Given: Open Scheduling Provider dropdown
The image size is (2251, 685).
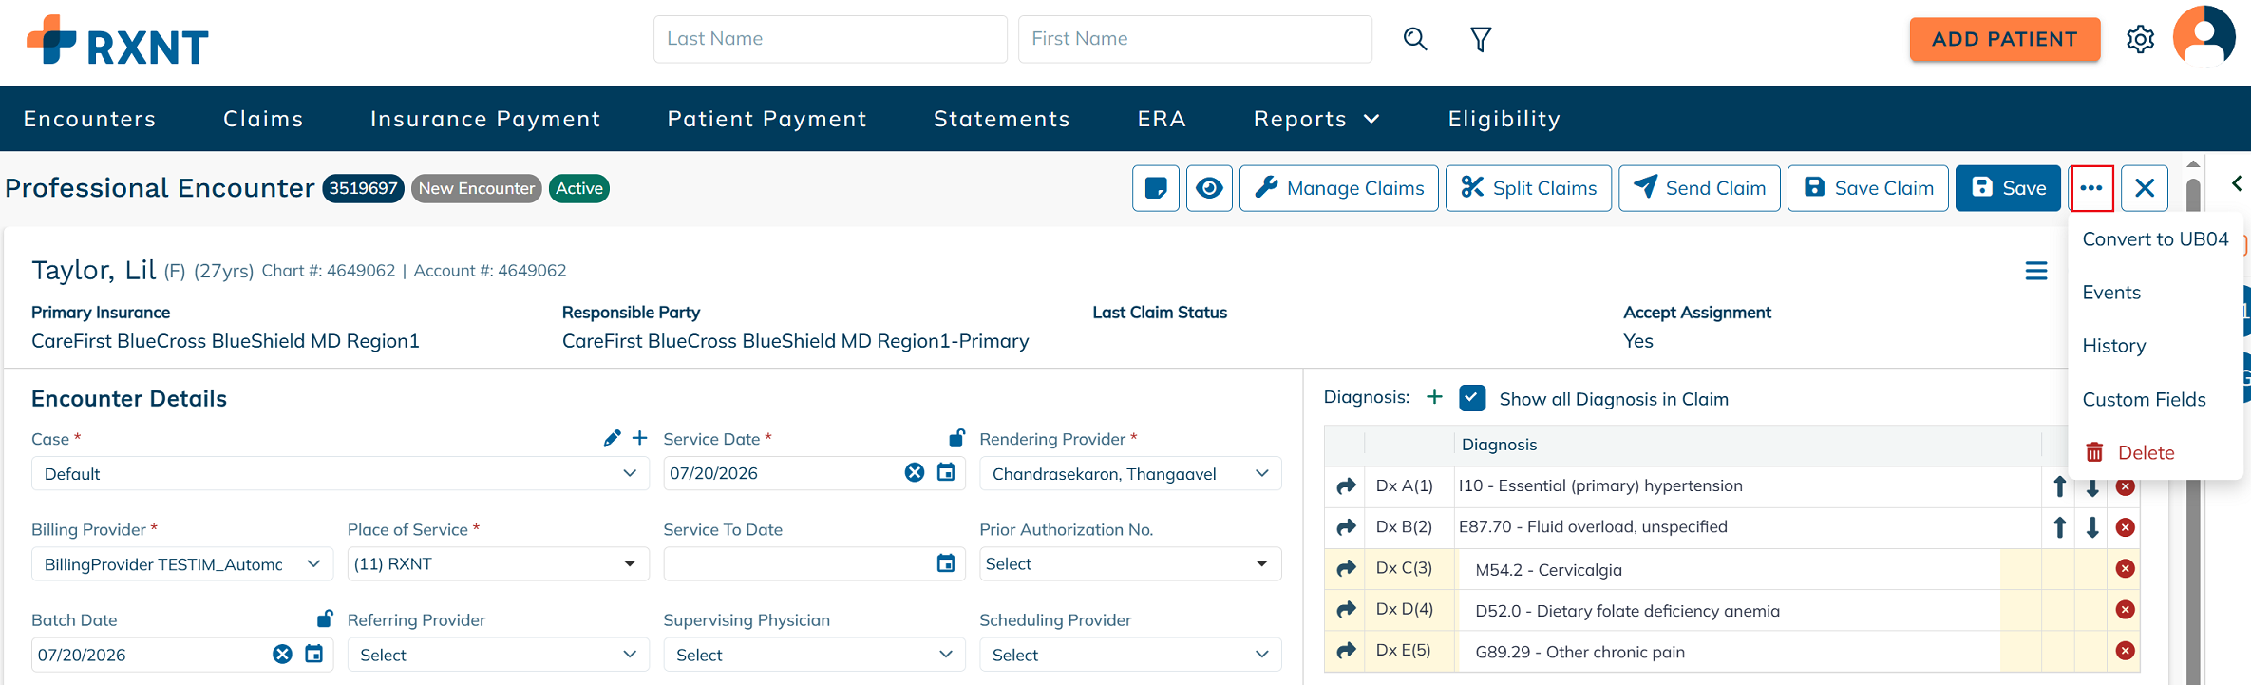Looking at the screenshot, I should (x=1130, y=655).
